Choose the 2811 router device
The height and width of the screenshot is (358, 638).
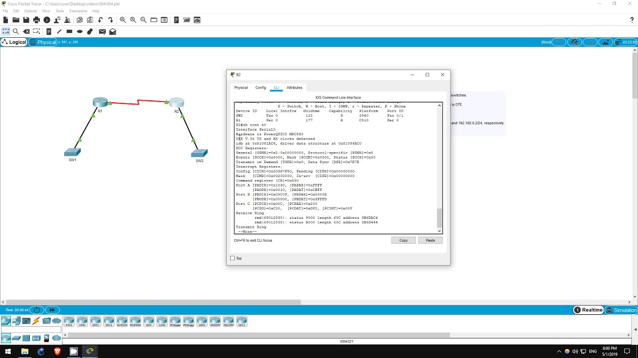pyautogui.click(x=241, y=321)
